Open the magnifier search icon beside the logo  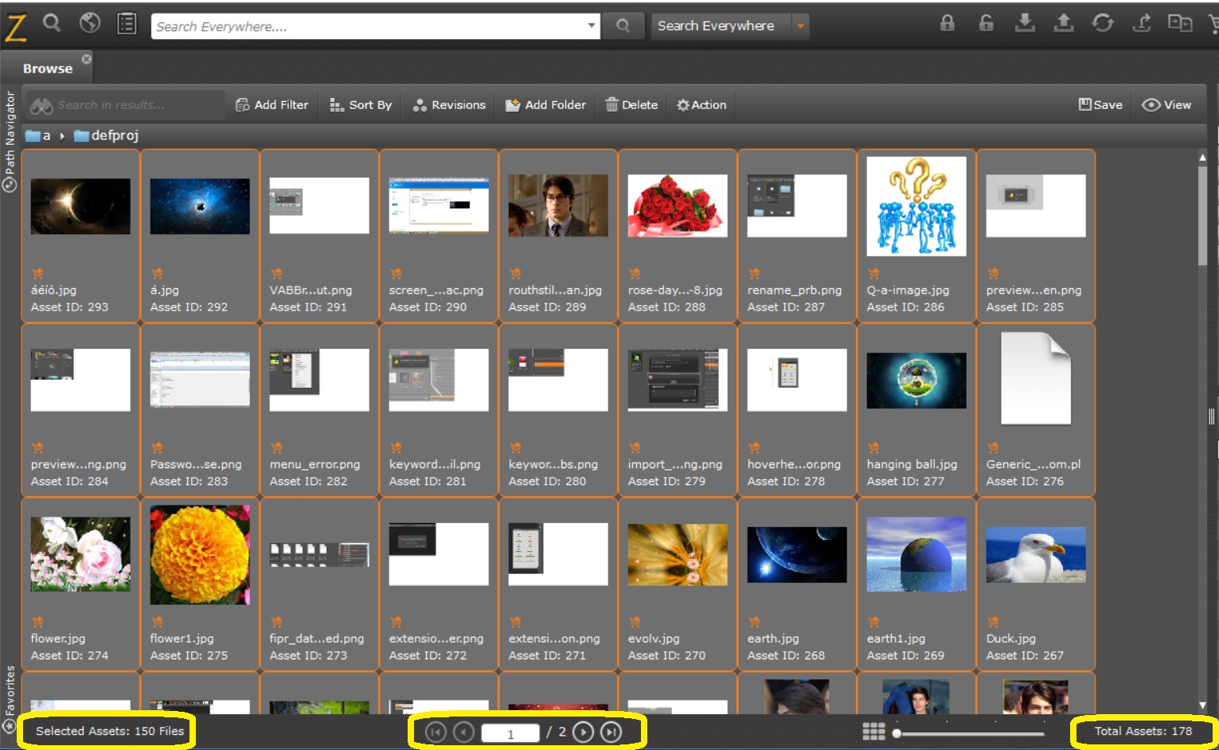point(52,23)
